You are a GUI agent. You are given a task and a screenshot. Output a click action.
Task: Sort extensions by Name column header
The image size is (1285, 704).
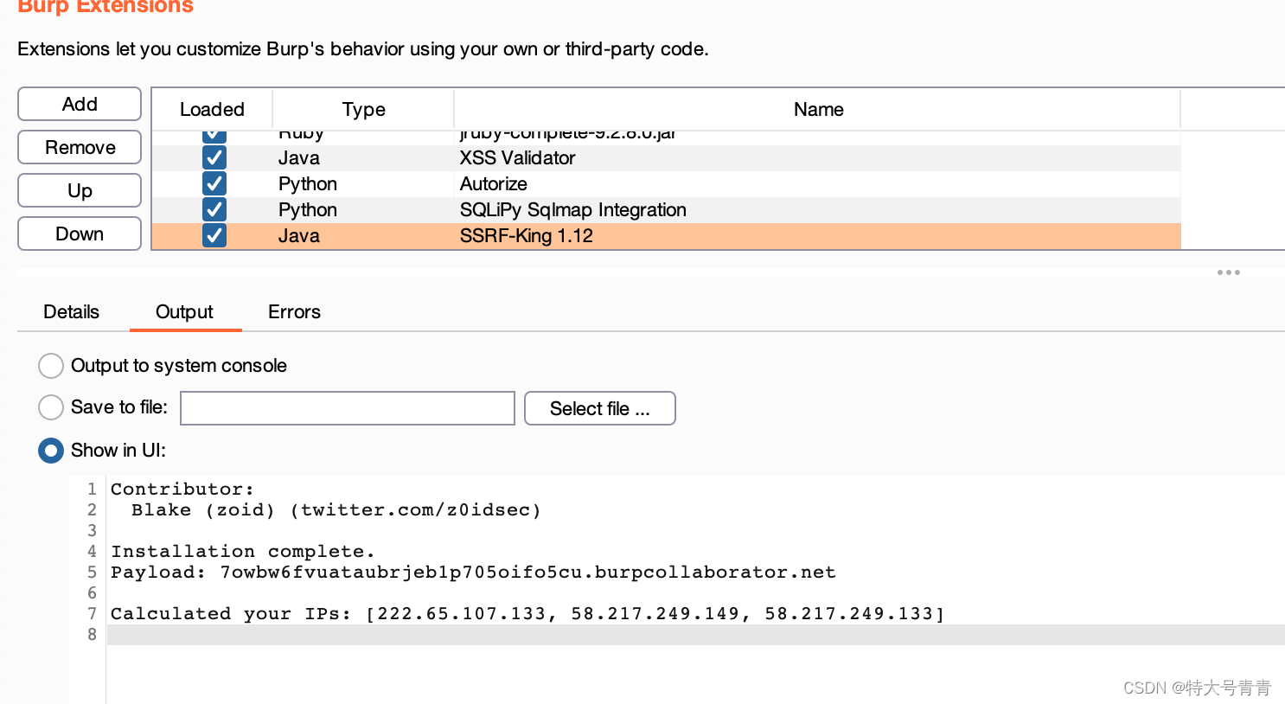[x=818, y=110]
